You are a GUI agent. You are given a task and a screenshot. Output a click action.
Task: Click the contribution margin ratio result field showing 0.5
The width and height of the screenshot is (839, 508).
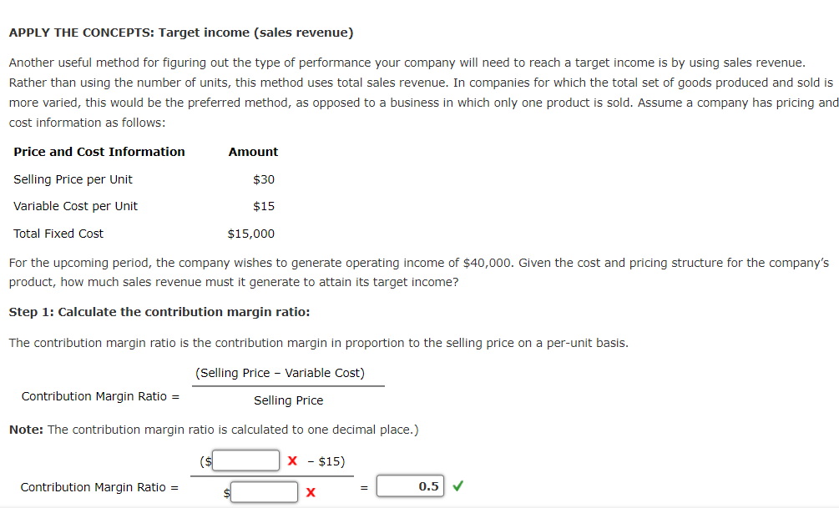point(411,486)
